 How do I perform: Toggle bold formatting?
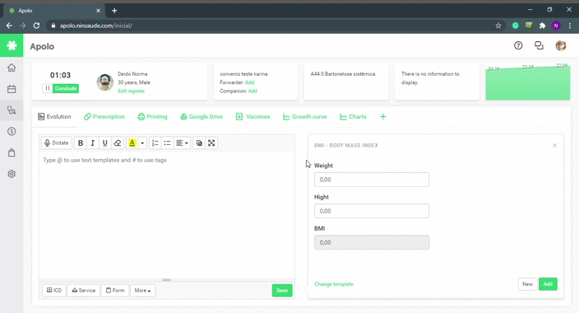tap(80, 142)
